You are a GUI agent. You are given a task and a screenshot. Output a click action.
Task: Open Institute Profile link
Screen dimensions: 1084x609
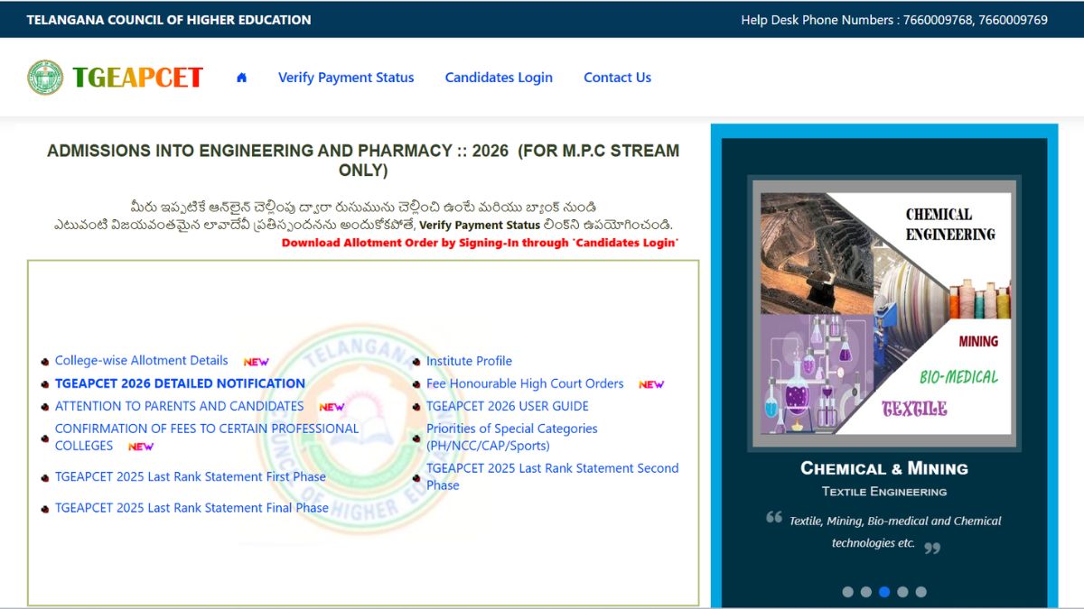click(469, 361)
